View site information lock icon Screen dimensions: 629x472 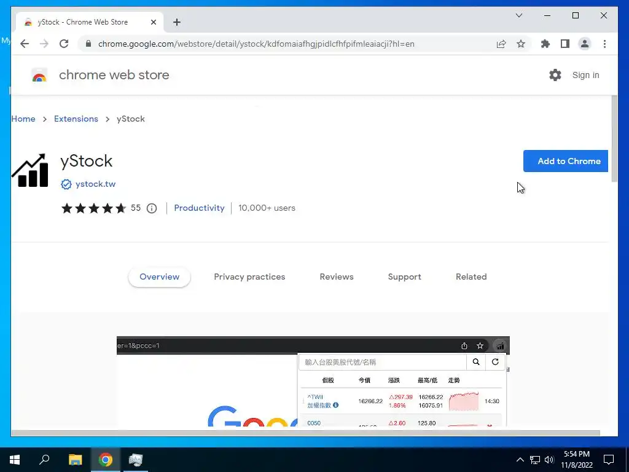click(88, 44)
